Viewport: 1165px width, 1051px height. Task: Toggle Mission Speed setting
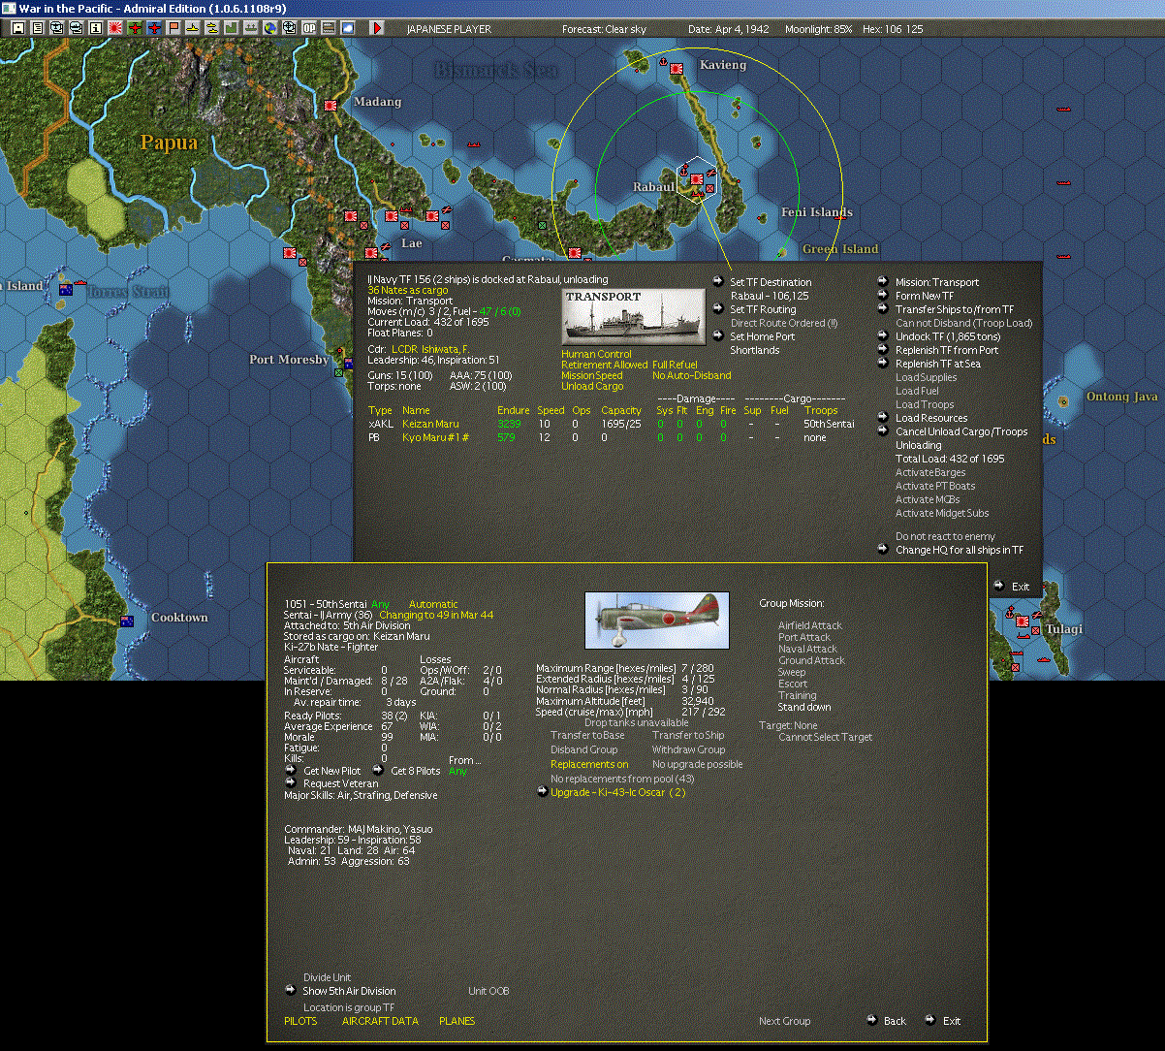click(x=591, y=375)
